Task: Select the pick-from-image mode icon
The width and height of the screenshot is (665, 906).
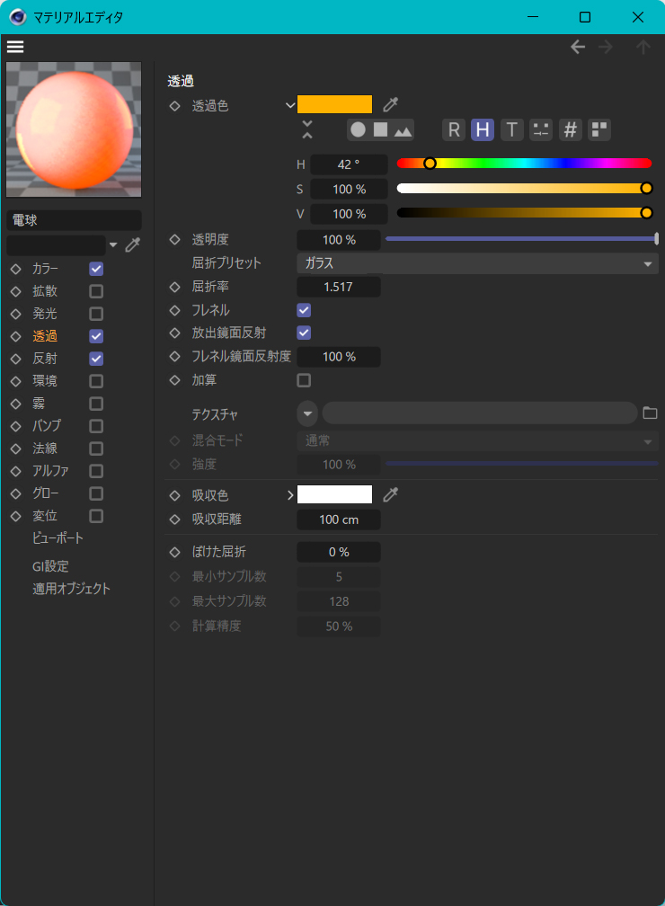Action: [403, 130]
